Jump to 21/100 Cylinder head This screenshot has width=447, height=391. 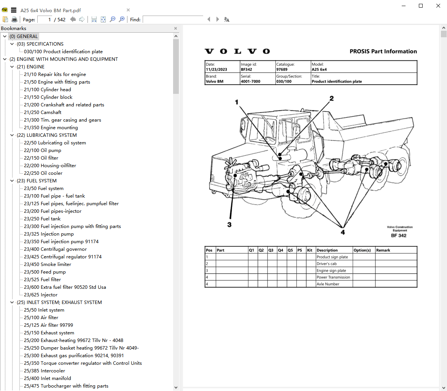click(47, 89)
